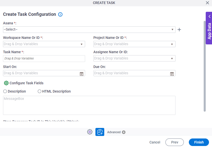Image resolution: width=212 pixels, height=148 pixels.
Task: Select the HTML Description radio button
Action: [x=40, y=91]
